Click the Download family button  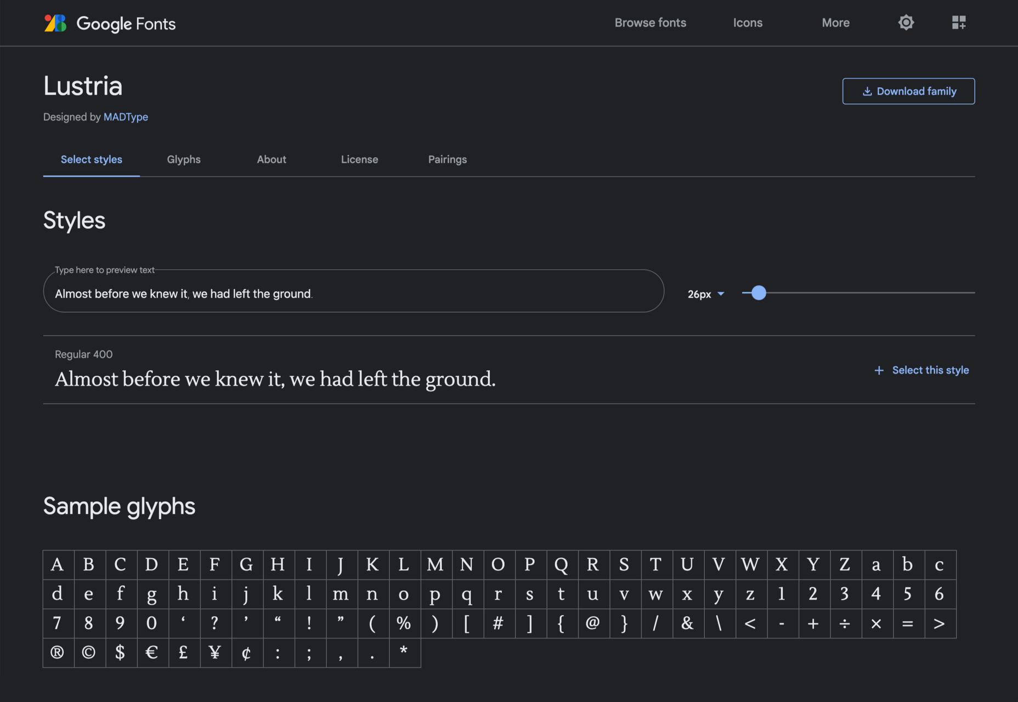click(908, 91)
